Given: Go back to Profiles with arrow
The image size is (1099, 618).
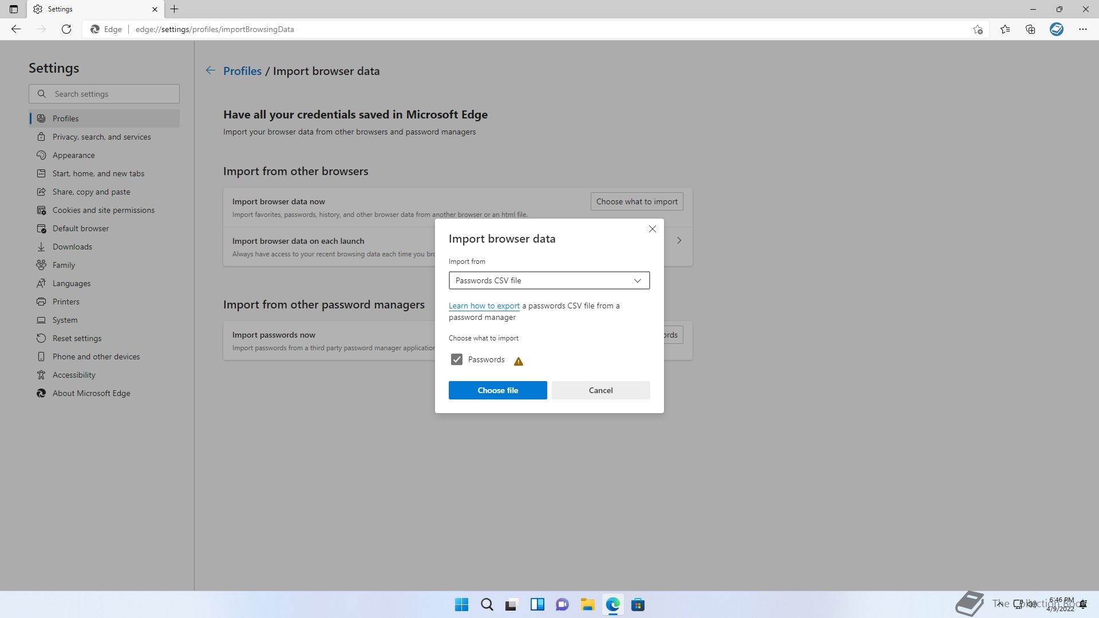Looking at the screenshot, I should click(x=211, y=70).
